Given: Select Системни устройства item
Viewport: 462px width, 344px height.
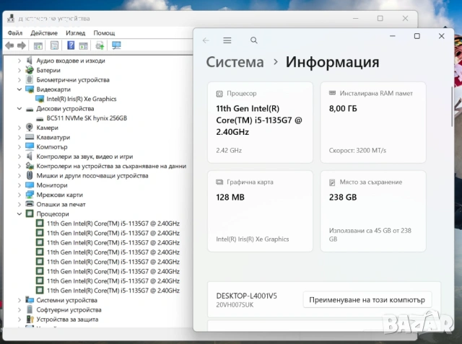Looking at the screenshot, I should [67, 300].
